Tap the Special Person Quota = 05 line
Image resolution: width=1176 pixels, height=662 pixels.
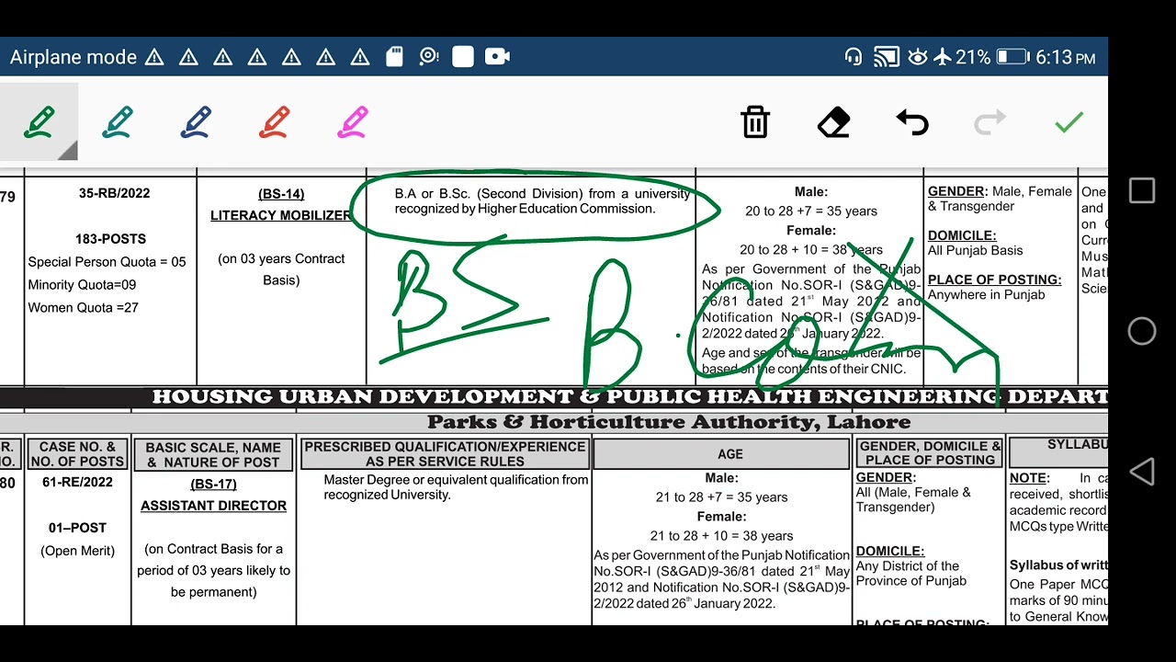coord(107,262)
